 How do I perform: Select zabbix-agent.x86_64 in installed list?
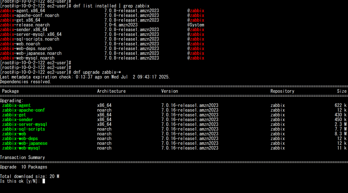[x=23, y=11]
